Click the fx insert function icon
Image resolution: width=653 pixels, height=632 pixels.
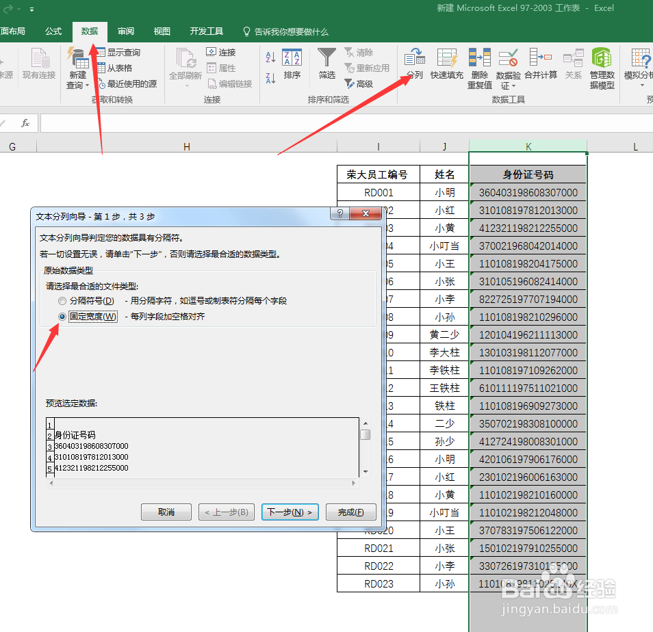point(25,123)
